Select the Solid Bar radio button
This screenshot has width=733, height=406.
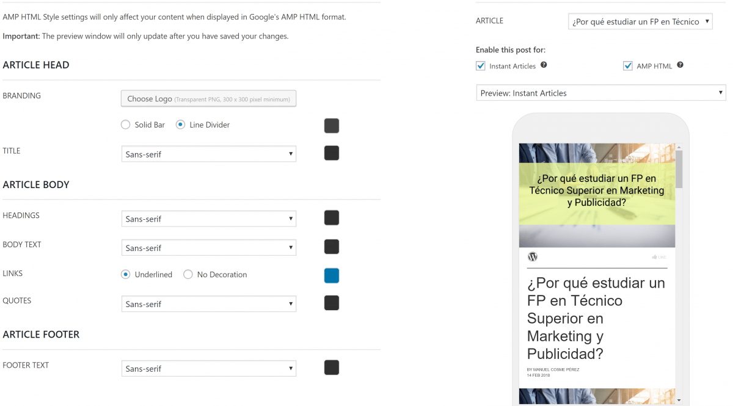(x=125, y=125)
